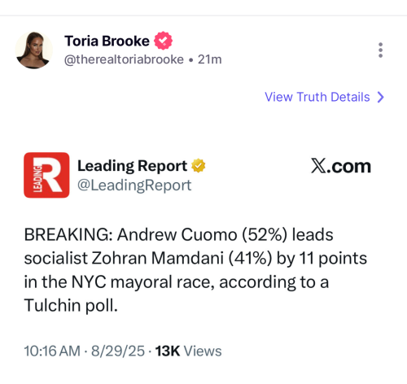407x384 pixels.
Task: Click the Tulchin poll text
Action: pyautogui.click(x=71, y=305)
